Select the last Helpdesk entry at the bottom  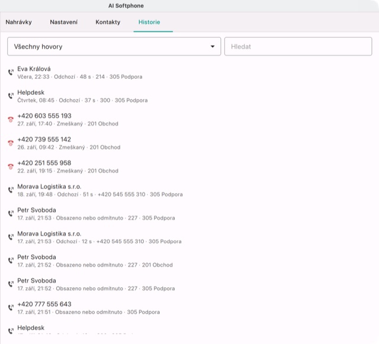[189, 329]
